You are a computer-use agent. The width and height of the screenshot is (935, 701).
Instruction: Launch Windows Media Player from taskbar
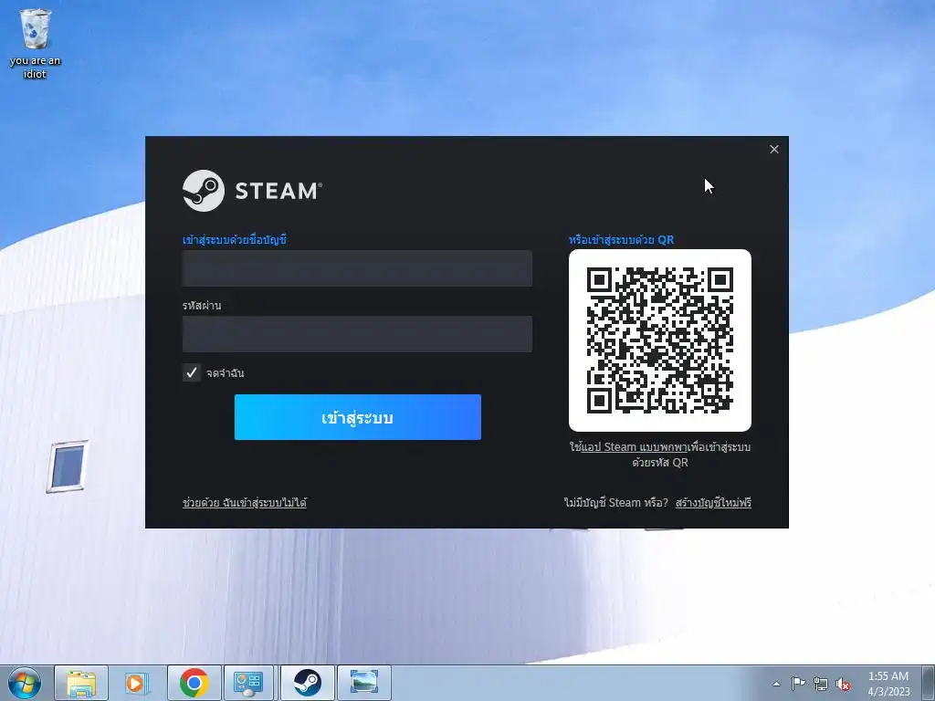pos(137,683)
